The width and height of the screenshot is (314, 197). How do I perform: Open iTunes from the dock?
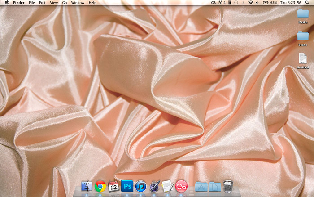(141, 186)
